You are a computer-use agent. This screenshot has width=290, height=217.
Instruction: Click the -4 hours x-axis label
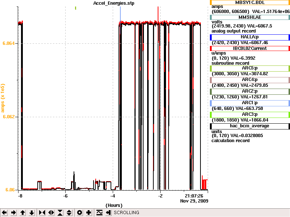pyautogui.click(x=113, y=196)
